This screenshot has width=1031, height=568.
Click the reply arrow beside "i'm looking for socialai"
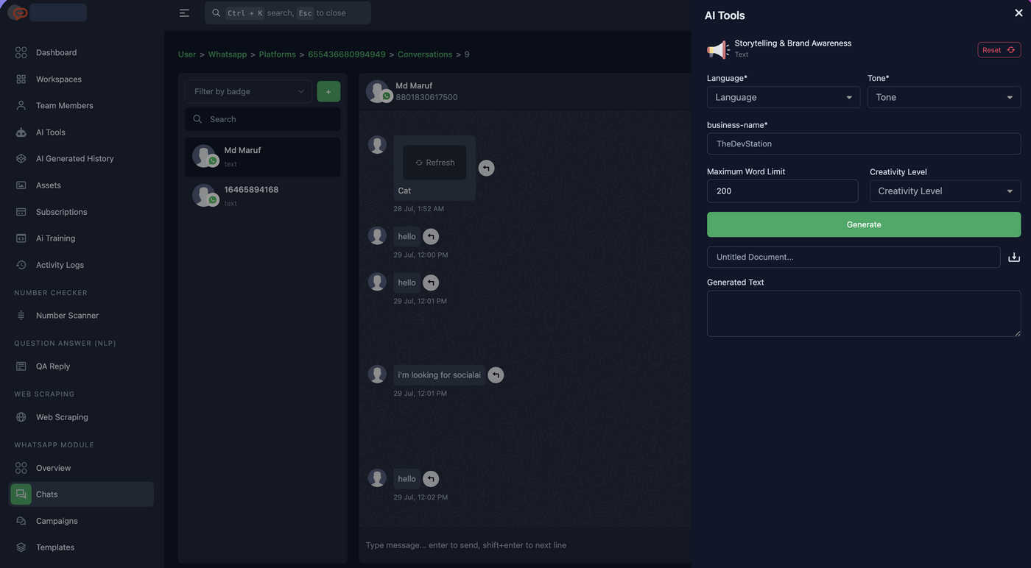tap(496, 375)
